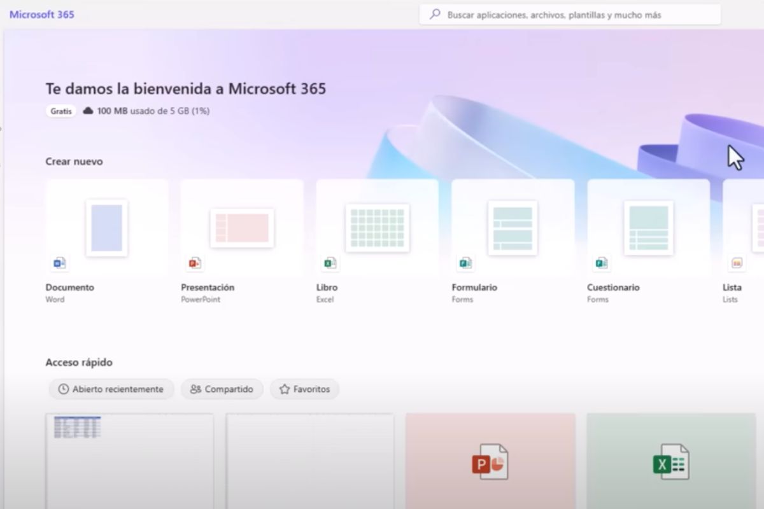Click the clock icon in Abierto recientemente
The image size is (764, 509).
click(x=63, y=389)
